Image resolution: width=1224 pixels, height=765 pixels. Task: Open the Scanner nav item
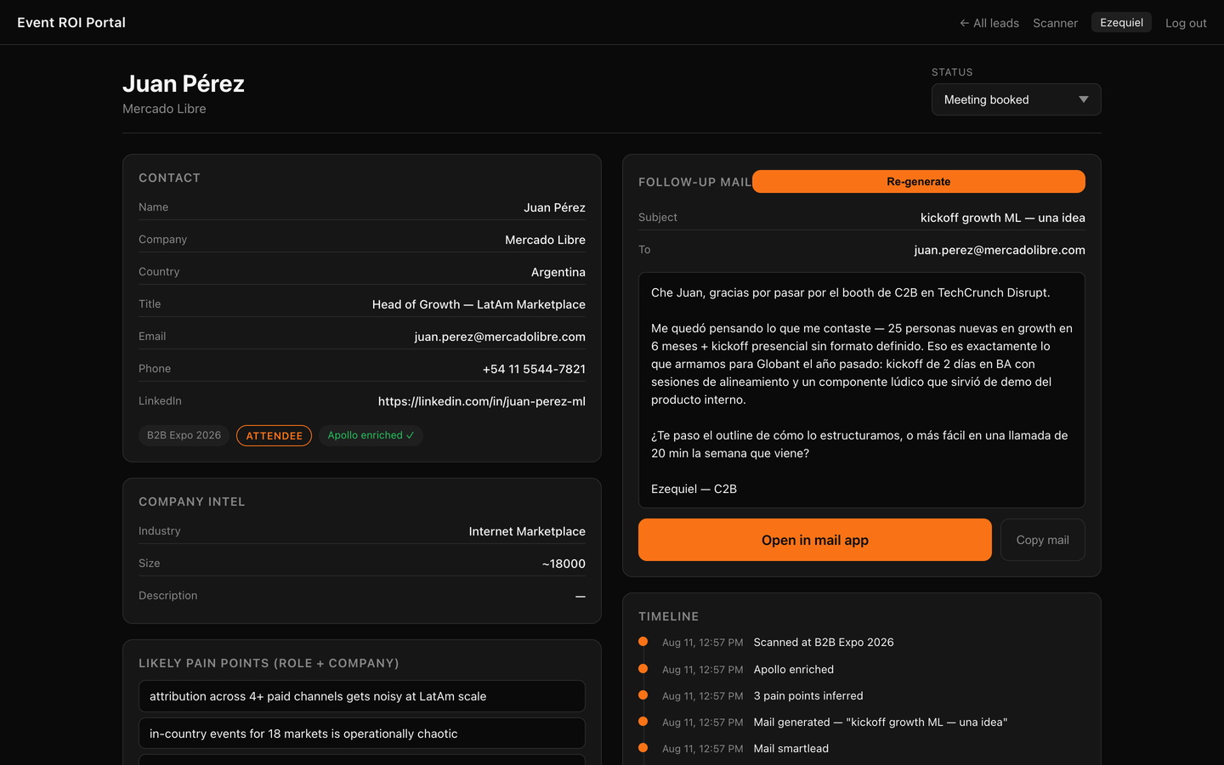tap(1055, 23)
